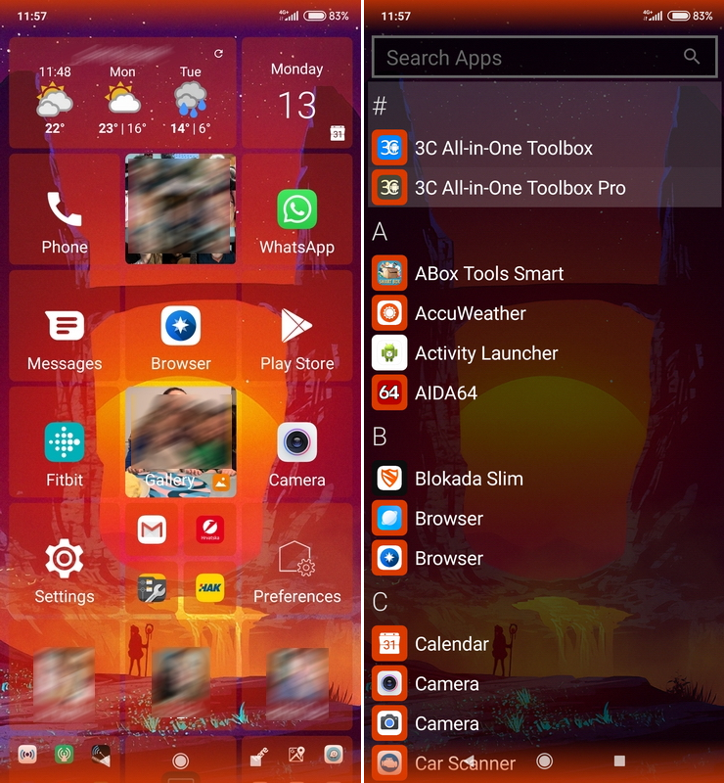Screen dimensions: 724x783
Task: Focus the Search Apps field
Action: (544, 57)
